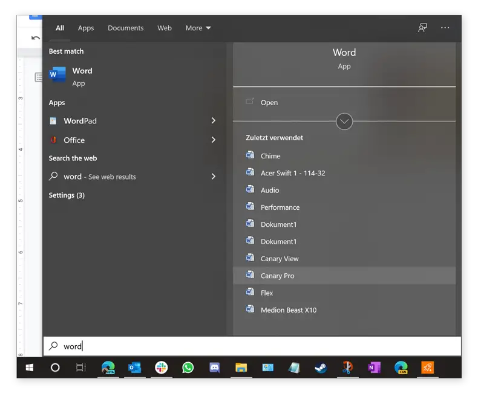Launch Edge Beta from taskbar
The image size is (478, 393).
tap(108, 368)
